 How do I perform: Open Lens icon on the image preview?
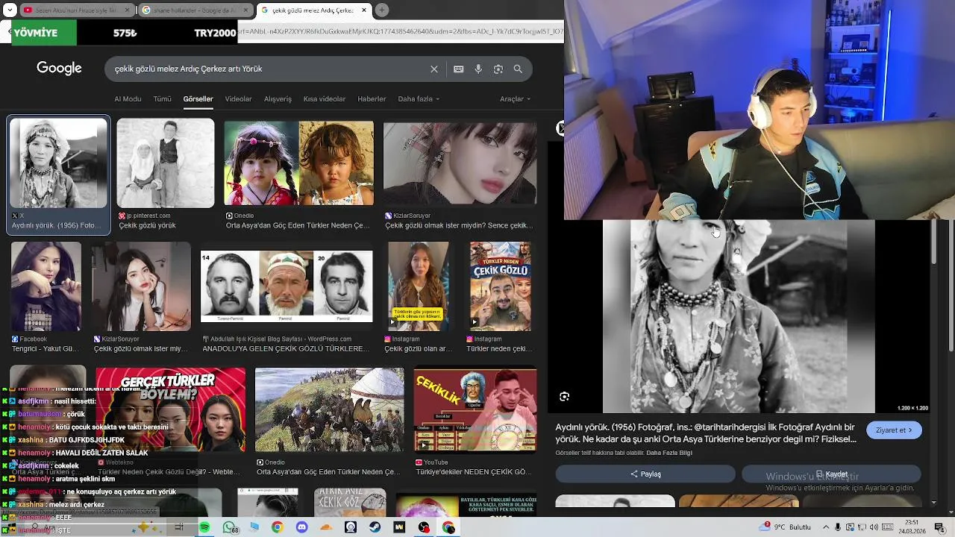[565, 396]
